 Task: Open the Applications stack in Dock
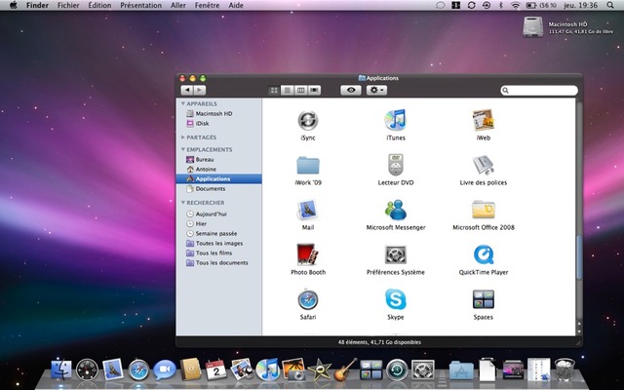click(x=461, y=370)
